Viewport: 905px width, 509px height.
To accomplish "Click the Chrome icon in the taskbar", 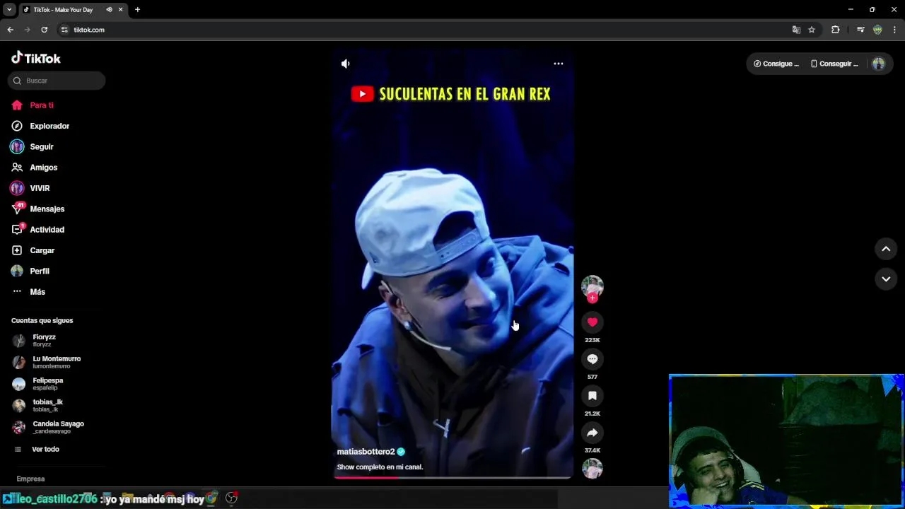I will [x=211, y=498].
